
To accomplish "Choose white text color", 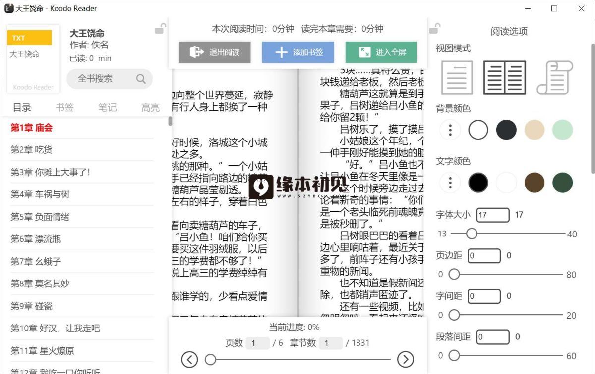I will pyautogui.click(x=506, y=183).
